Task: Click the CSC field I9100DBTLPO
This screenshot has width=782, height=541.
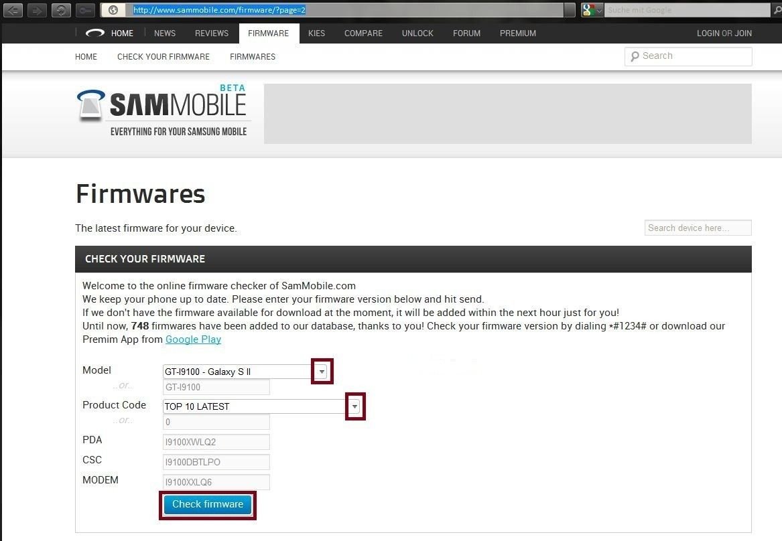Action: pyautogui.click(x=216, y=462)
